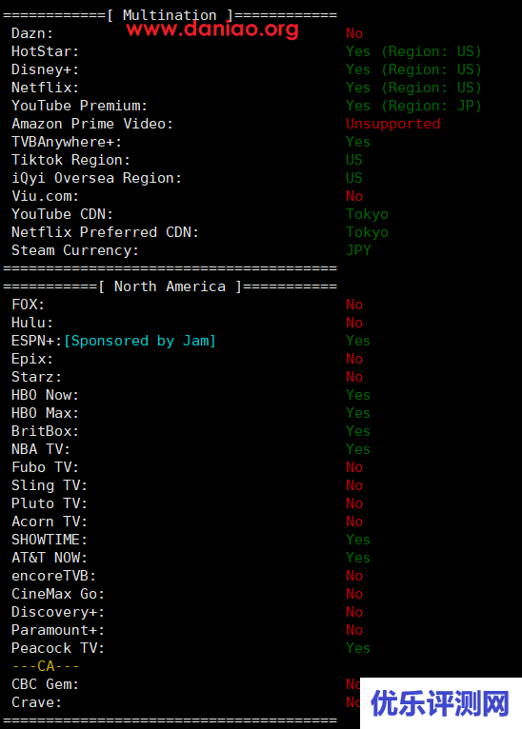The width and height of the screenshot is (522, 729).
Task: Click the Disney+ Yes Region US result
Action: pos(413,69)
